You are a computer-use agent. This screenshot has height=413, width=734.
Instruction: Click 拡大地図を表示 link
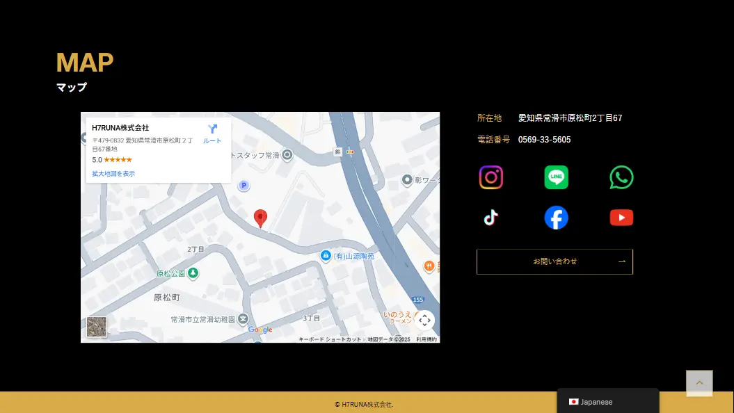(x=113, y=174)
